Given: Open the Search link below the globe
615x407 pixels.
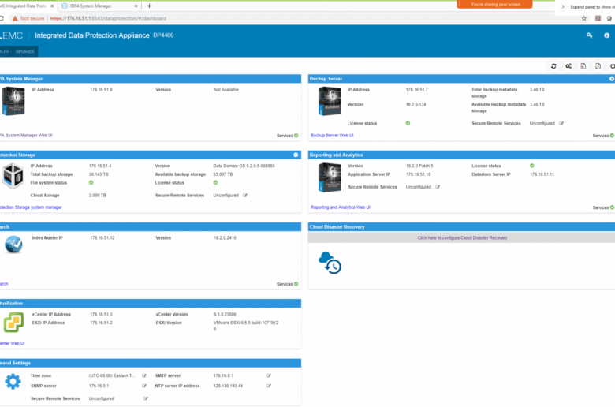Looking at the screenshot, I should click(x=4, y=284).
